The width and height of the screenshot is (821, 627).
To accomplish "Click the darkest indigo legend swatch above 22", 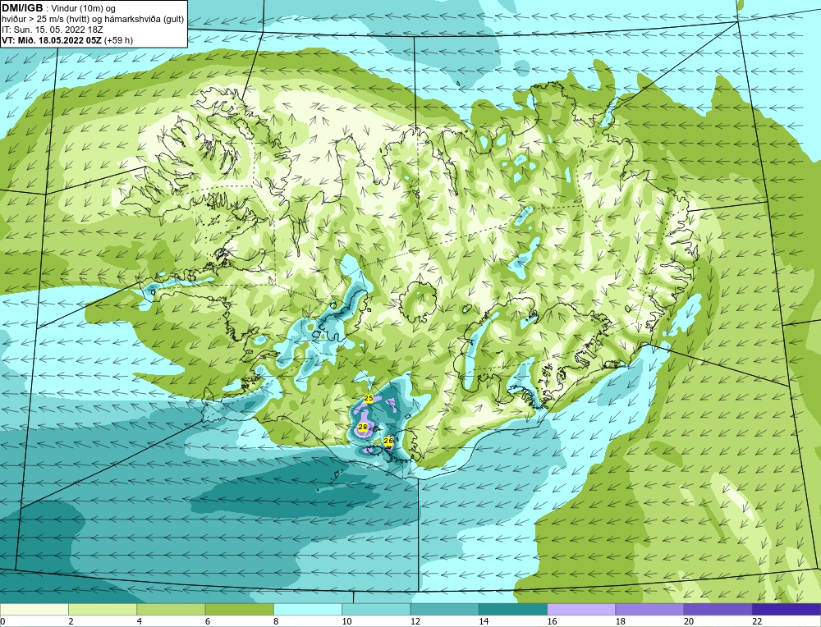I will pos(787,609).
